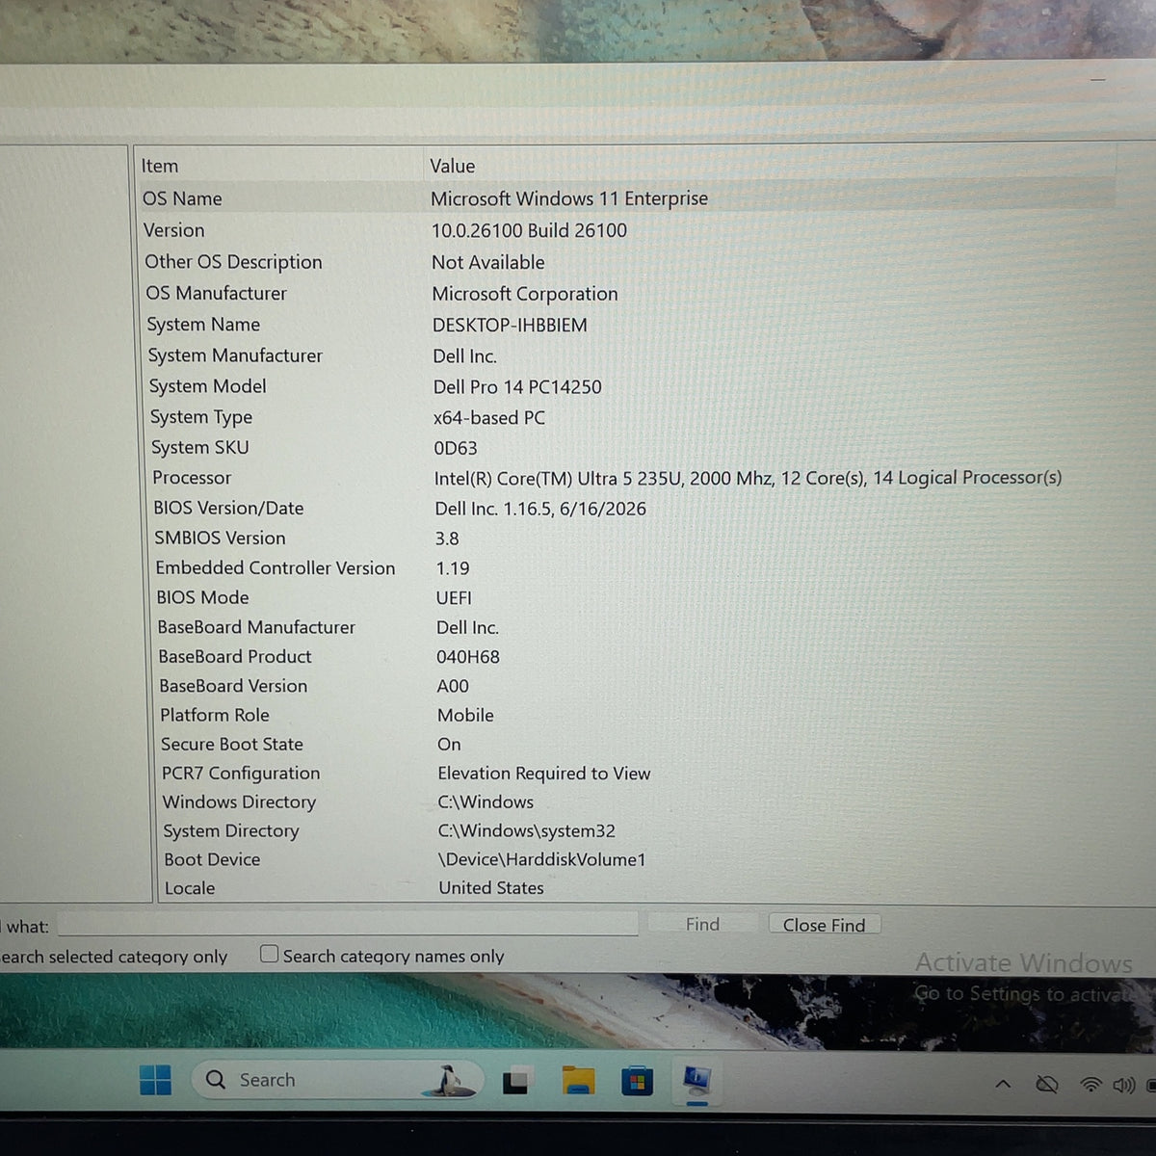1156x1156 pixels.
Task: Show hidden system tray icons
Action: click(1003, 1085)
